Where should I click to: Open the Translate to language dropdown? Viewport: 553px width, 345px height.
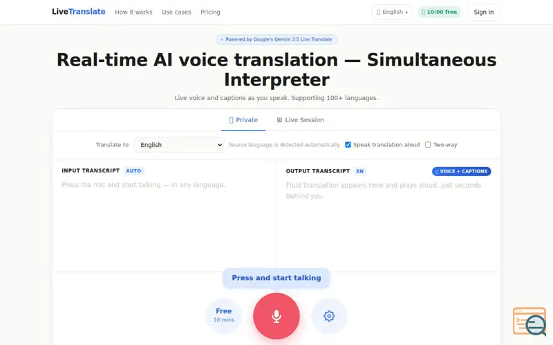pyautogui.click(x=179, y=145)
